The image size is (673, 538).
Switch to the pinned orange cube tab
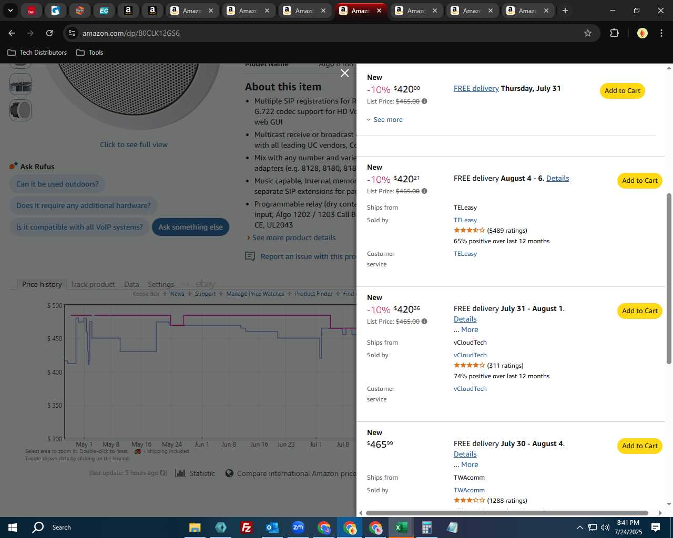[80, 11]
